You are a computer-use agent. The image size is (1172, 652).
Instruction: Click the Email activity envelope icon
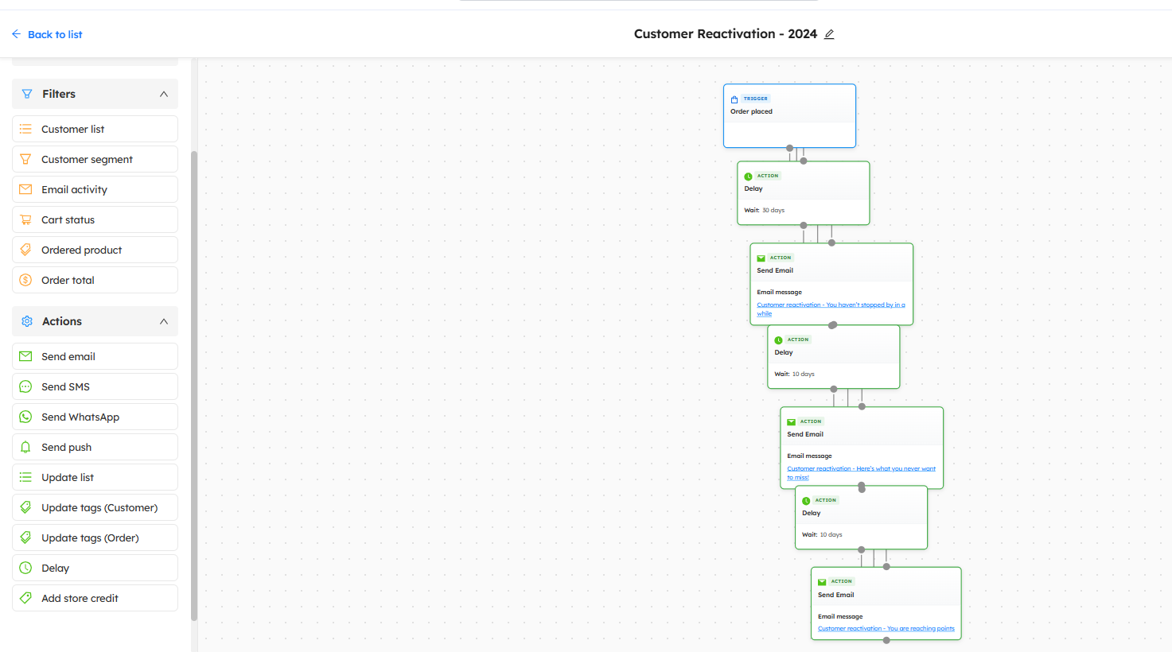point(25,189)
